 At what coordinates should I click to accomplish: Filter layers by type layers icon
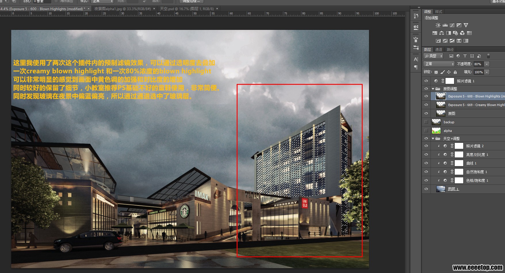pos(465,56)
